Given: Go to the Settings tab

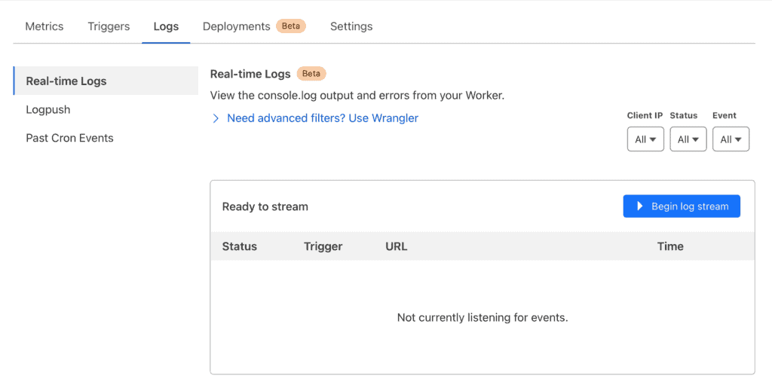Looking at the screenshot, I should (351, 26).
